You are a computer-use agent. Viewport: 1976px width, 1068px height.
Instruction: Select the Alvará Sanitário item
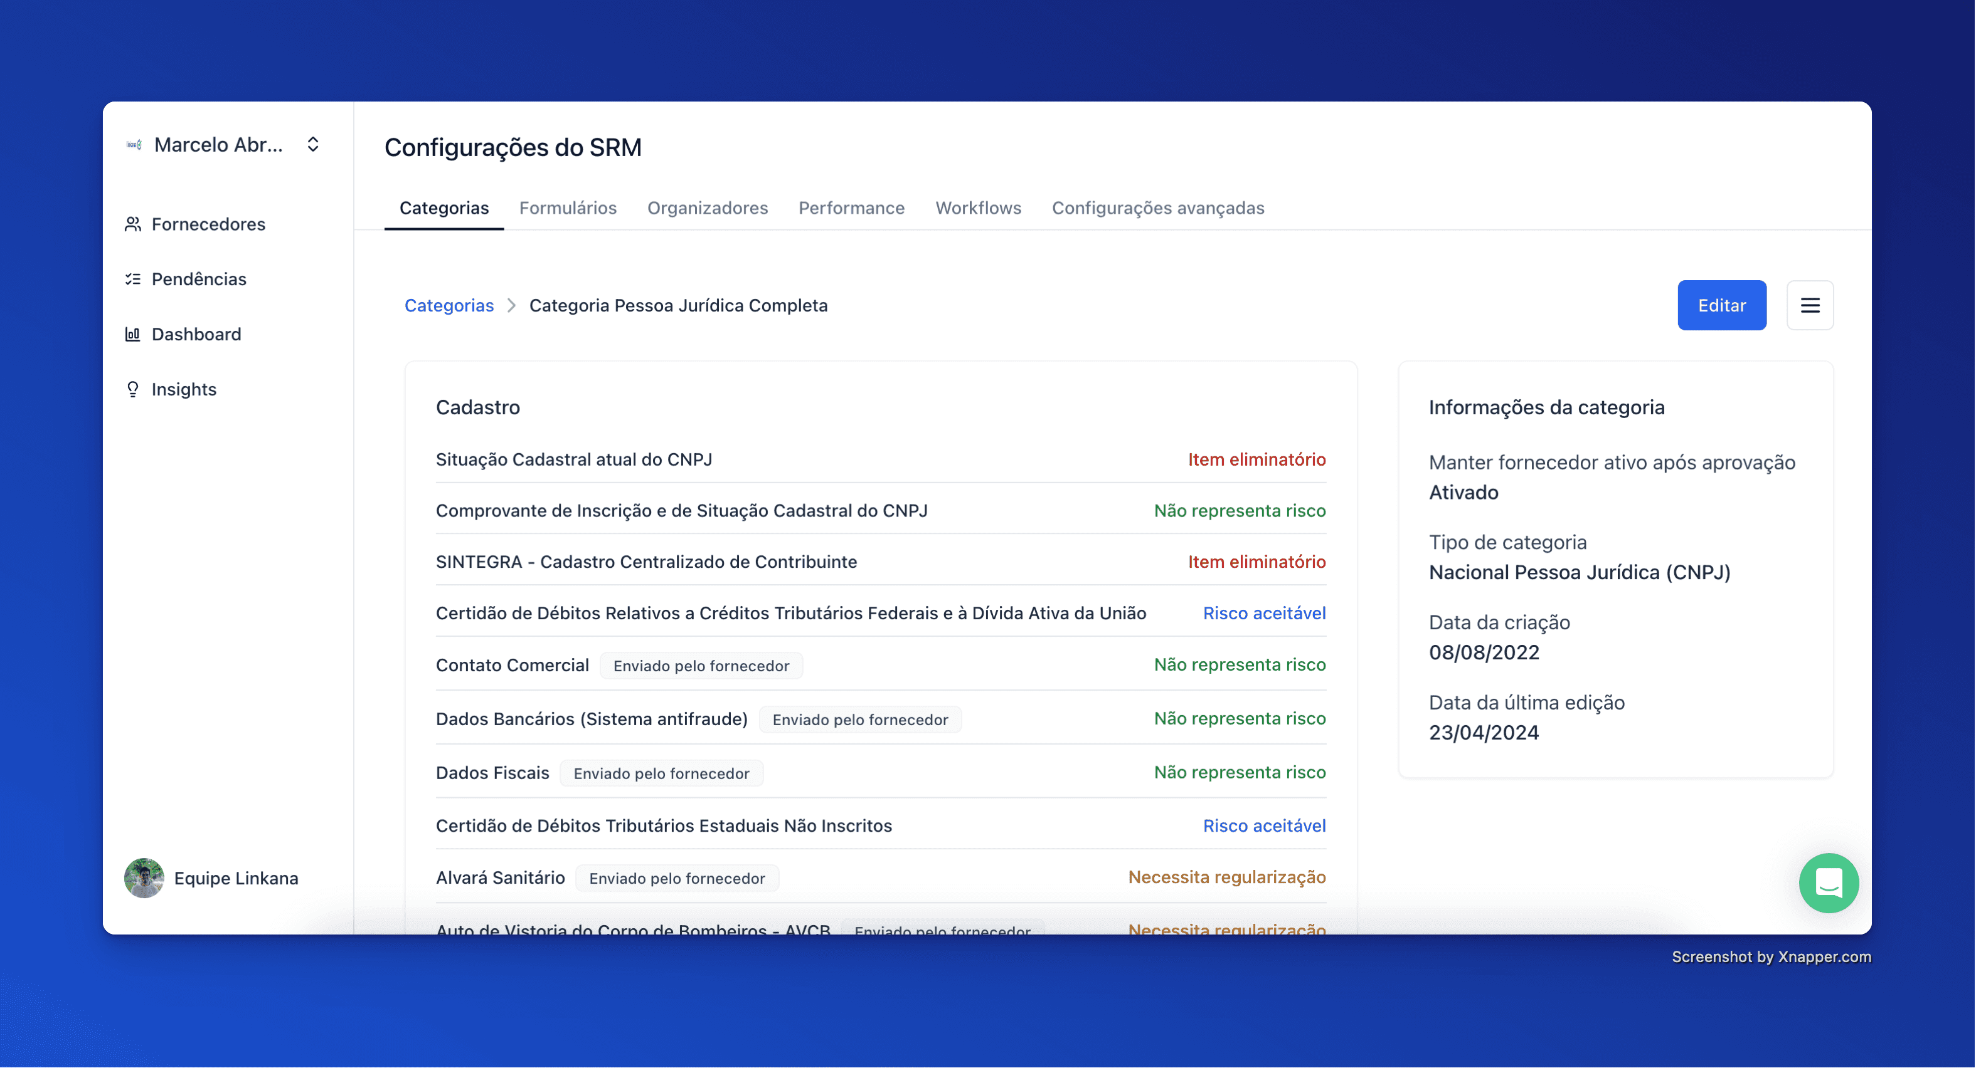(x=500, y=878)
